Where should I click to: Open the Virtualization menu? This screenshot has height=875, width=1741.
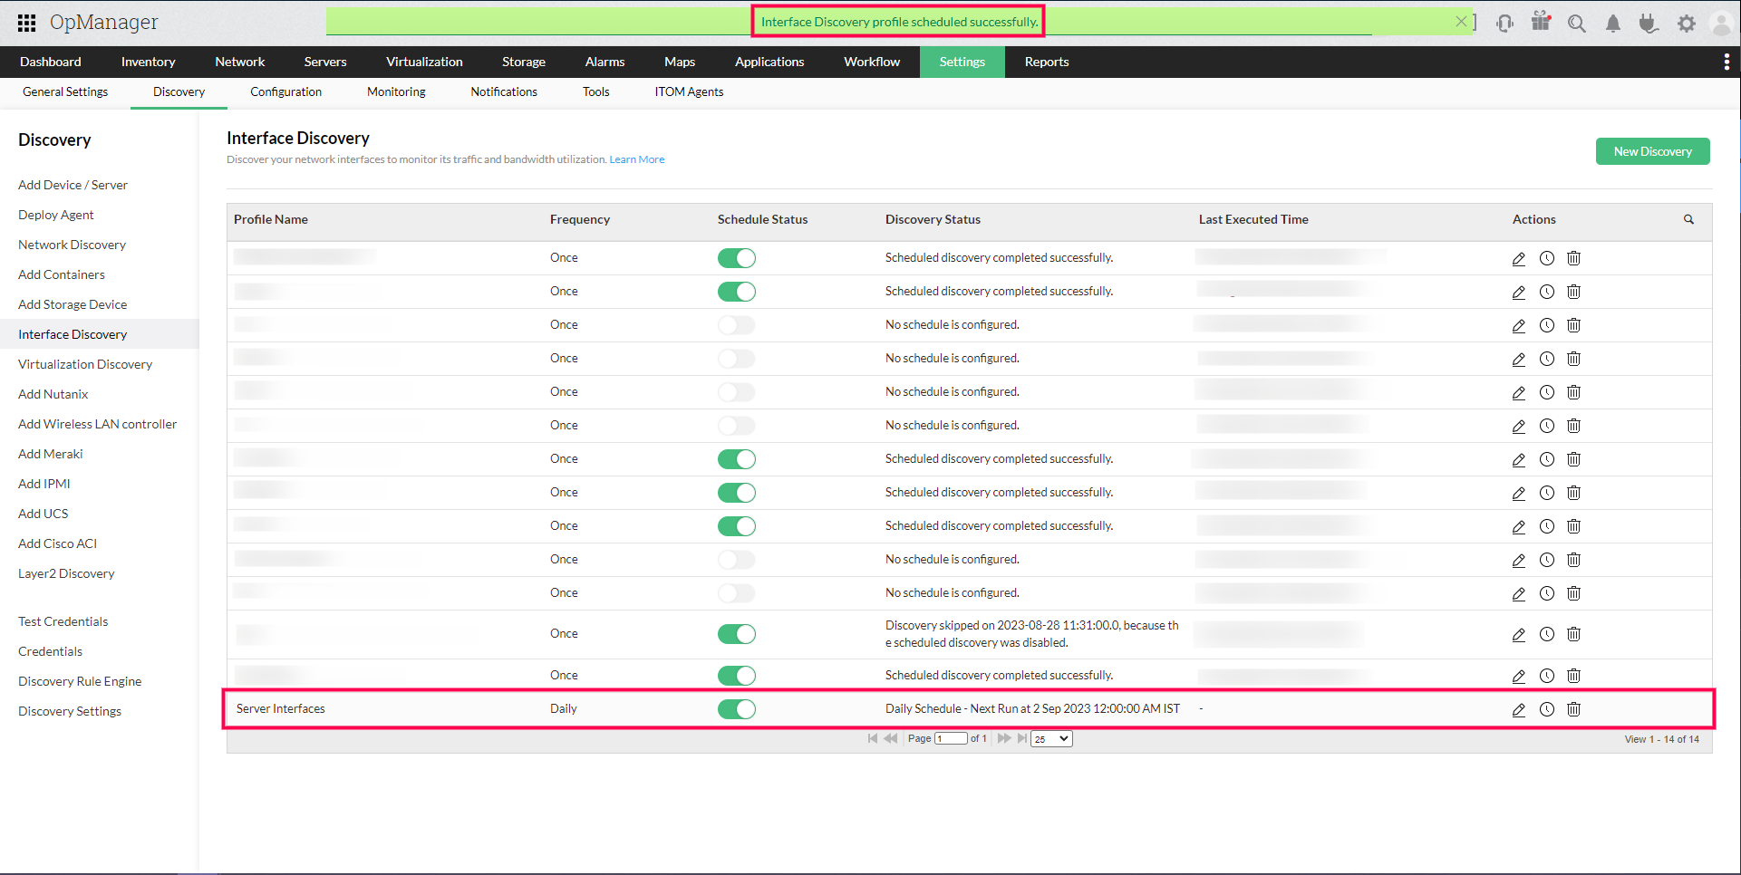(x=424, y=62)
